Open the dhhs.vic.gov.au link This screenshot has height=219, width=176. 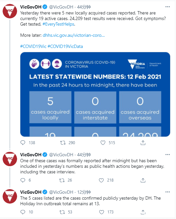pos(74,35)
